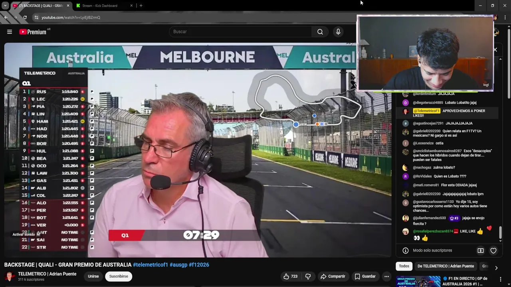The height and width of the screenshot is (287, 511).
Task: Select the Todos filter chip
Action: (x=404, y=266)
